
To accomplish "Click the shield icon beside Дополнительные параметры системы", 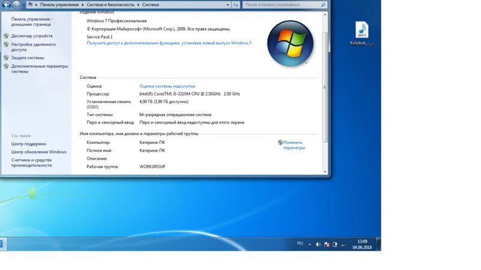I will pyautogui.click(x=6, y=66).
